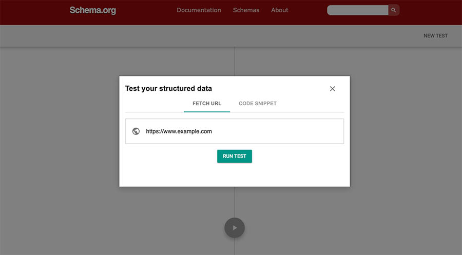This screenshot has height=255, width=462.
Task: Click the search magnifier icon button
Action: [394, 10]
